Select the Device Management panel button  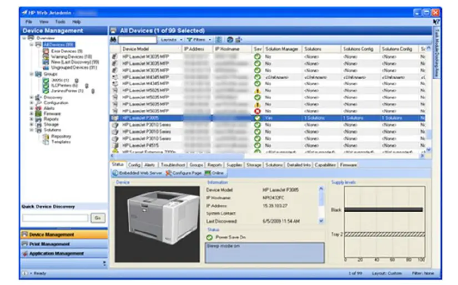pyautogui.click(x=64, y=235)
